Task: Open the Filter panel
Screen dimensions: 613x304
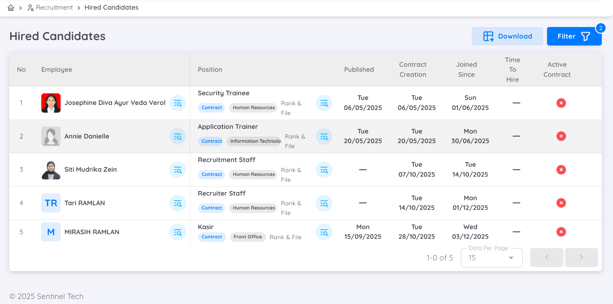Action: [574, 36]
